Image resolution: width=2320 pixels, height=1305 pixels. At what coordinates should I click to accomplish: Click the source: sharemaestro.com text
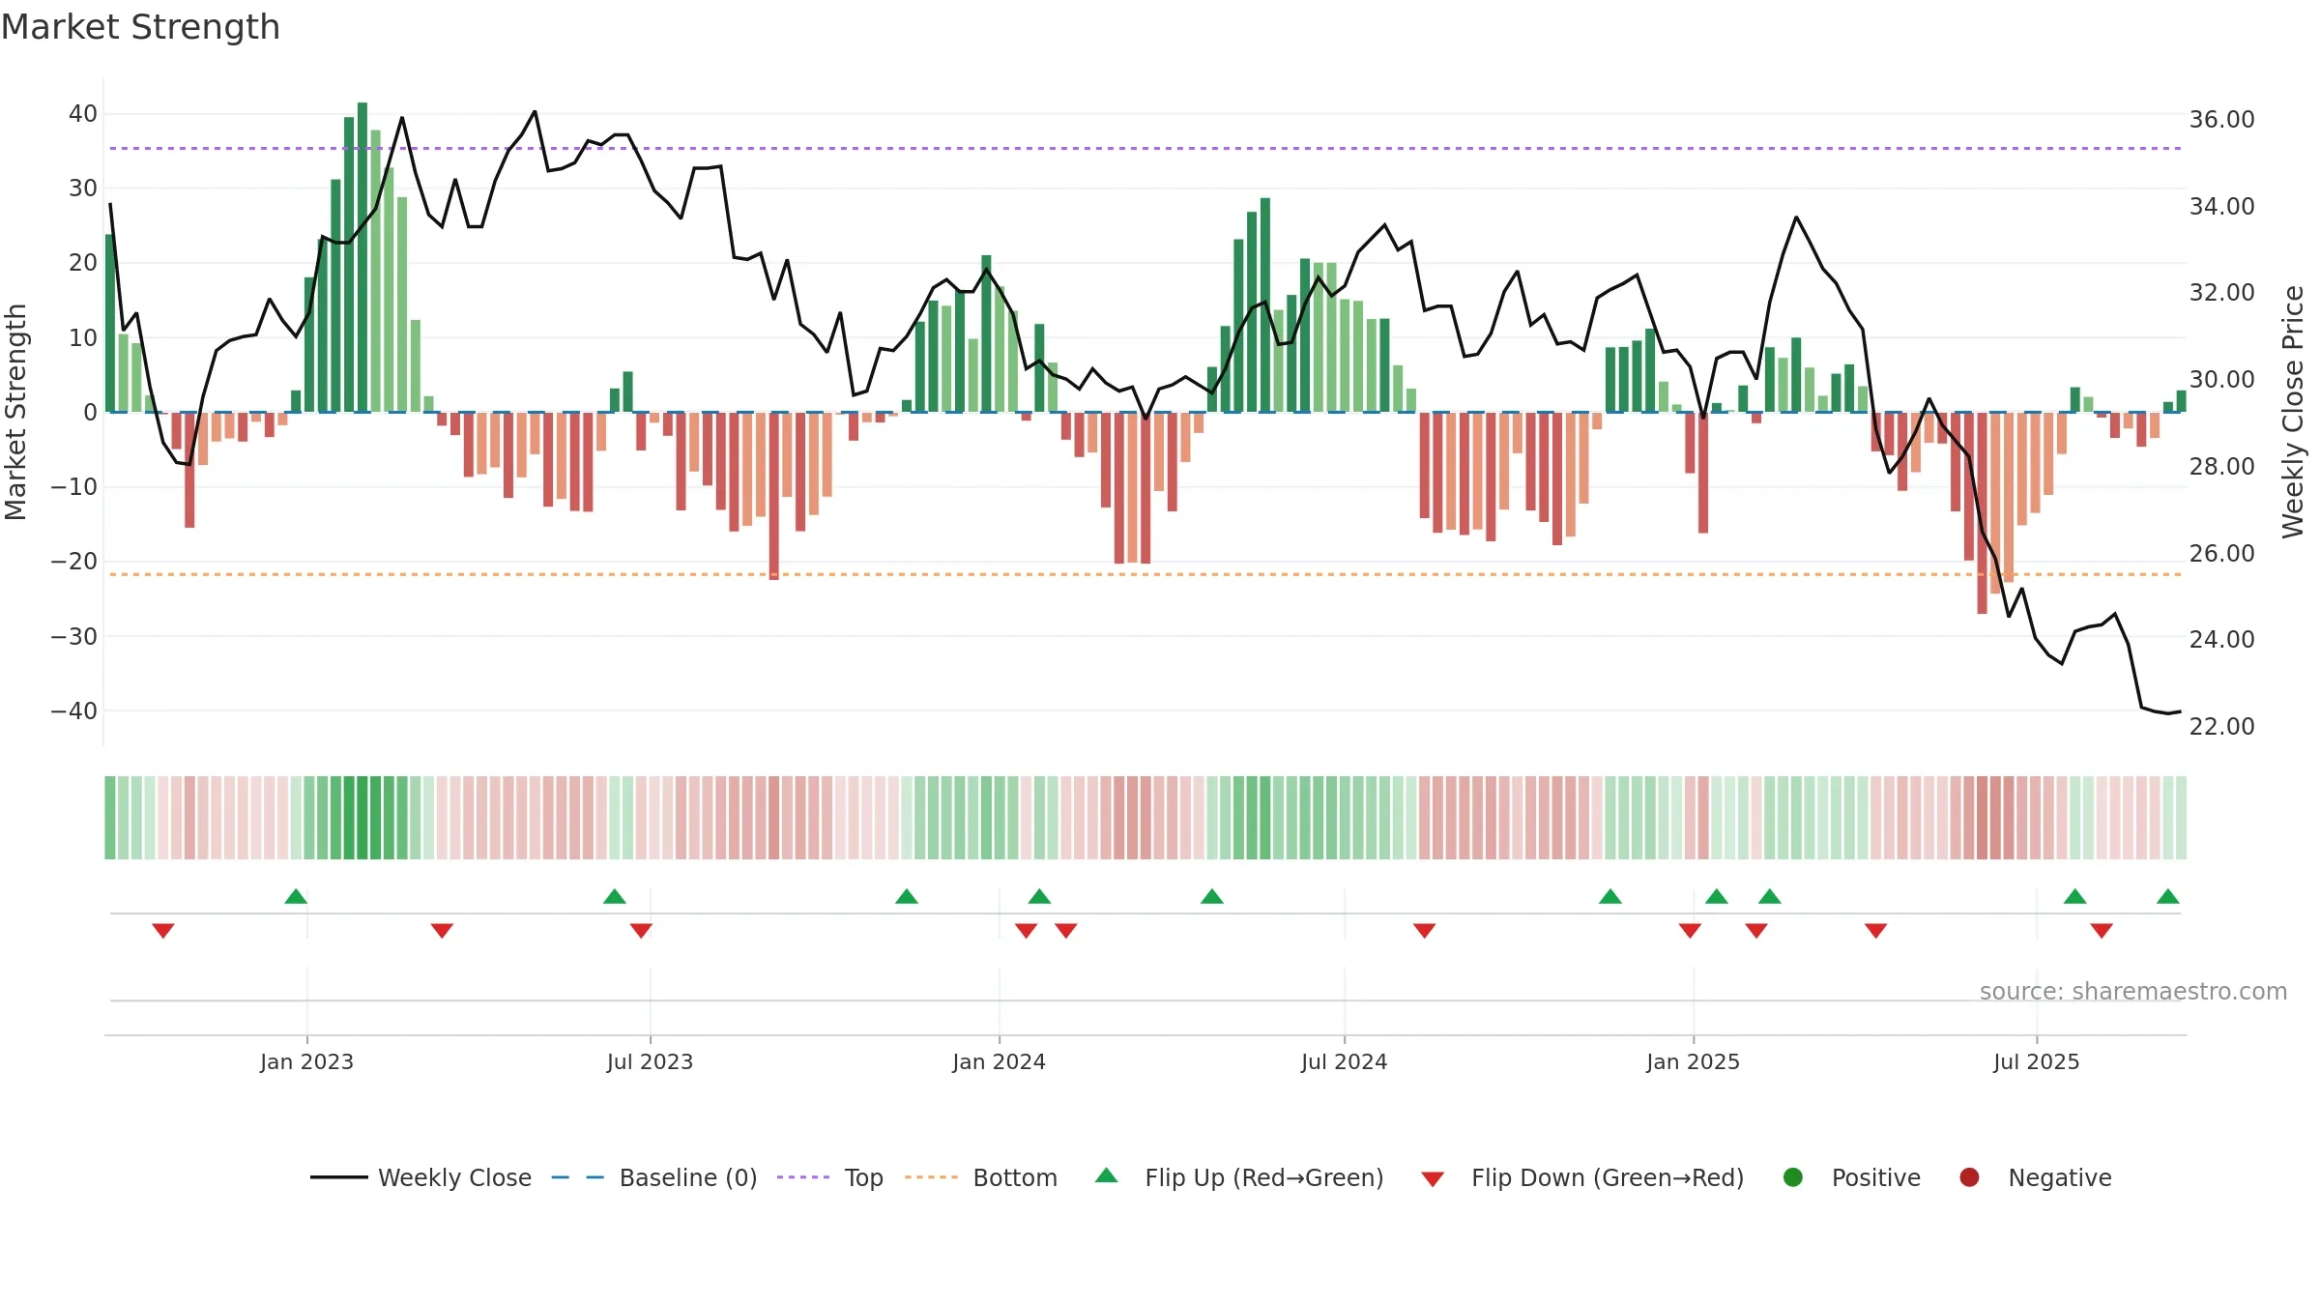pos(2133,992)
